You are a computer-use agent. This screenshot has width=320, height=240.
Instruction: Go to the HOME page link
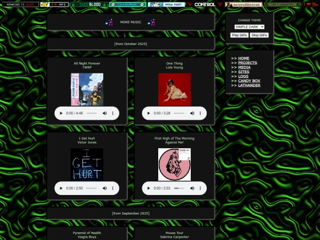click(x=244, y=58)
